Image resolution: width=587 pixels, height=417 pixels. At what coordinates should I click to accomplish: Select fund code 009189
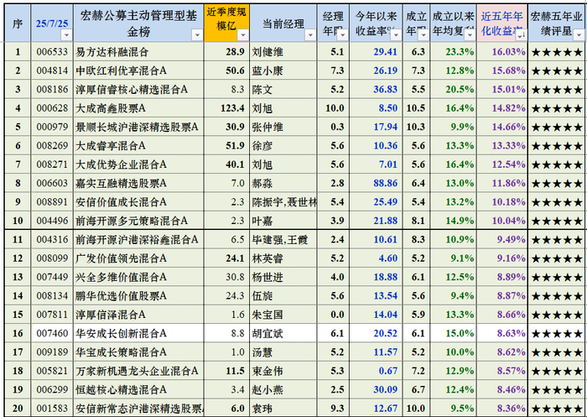coord(52,352)
